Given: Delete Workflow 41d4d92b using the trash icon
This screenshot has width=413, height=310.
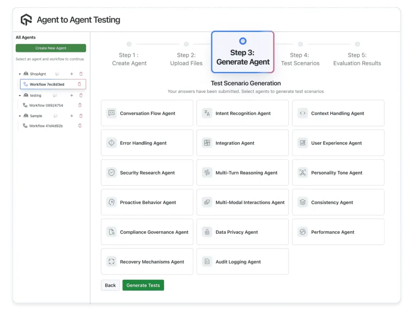Looking at the screenshot, I should tap(80, 126).
